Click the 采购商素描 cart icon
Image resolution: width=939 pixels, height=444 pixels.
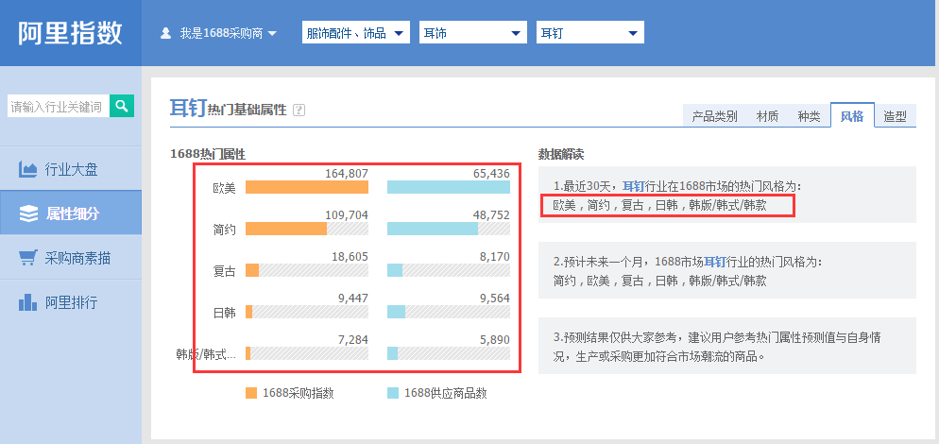click(28, 258)
